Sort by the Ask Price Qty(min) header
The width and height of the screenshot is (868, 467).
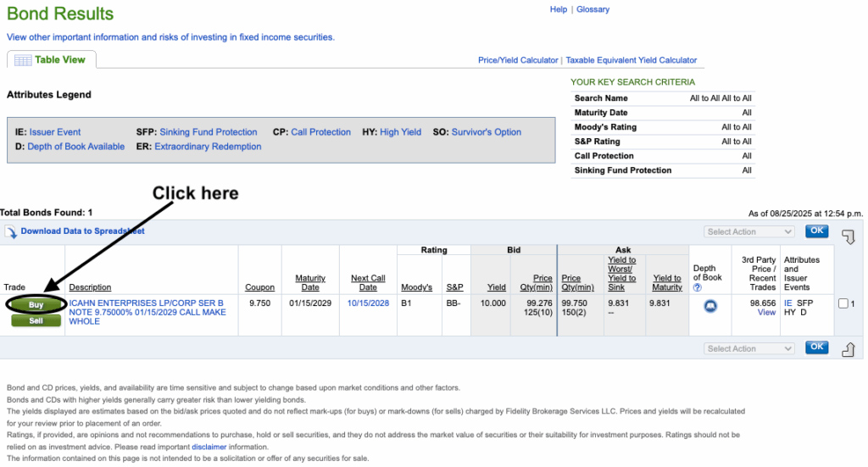(x=577, y=283)
